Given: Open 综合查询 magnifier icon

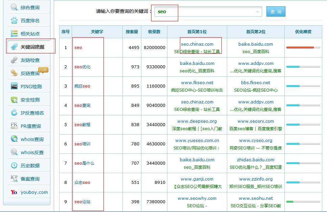Looking at the screenshot, I should (14, 7).
